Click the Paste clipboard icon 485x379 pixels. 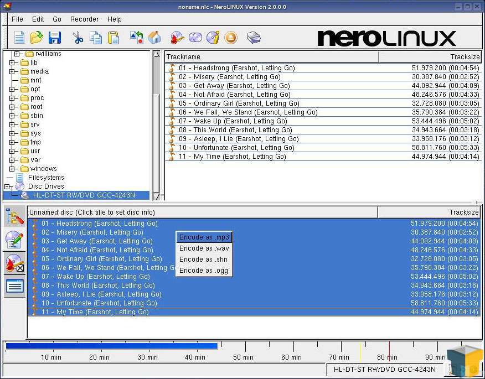click(113, 38)
